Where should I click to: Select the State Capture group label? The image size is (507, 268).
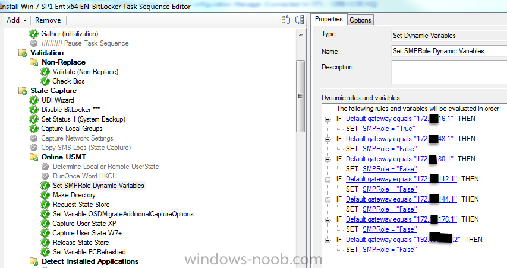(53, 91)
